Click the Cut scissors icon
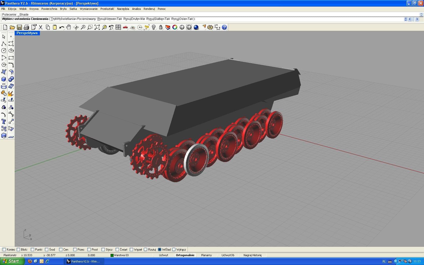 coord(41,27)
